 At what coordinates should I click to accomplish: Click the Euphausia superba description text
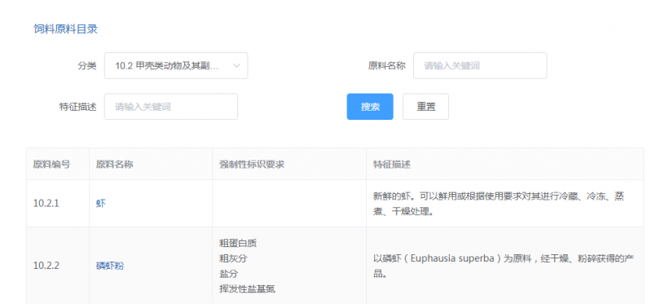pyautogui.click(x=503, y=267)
